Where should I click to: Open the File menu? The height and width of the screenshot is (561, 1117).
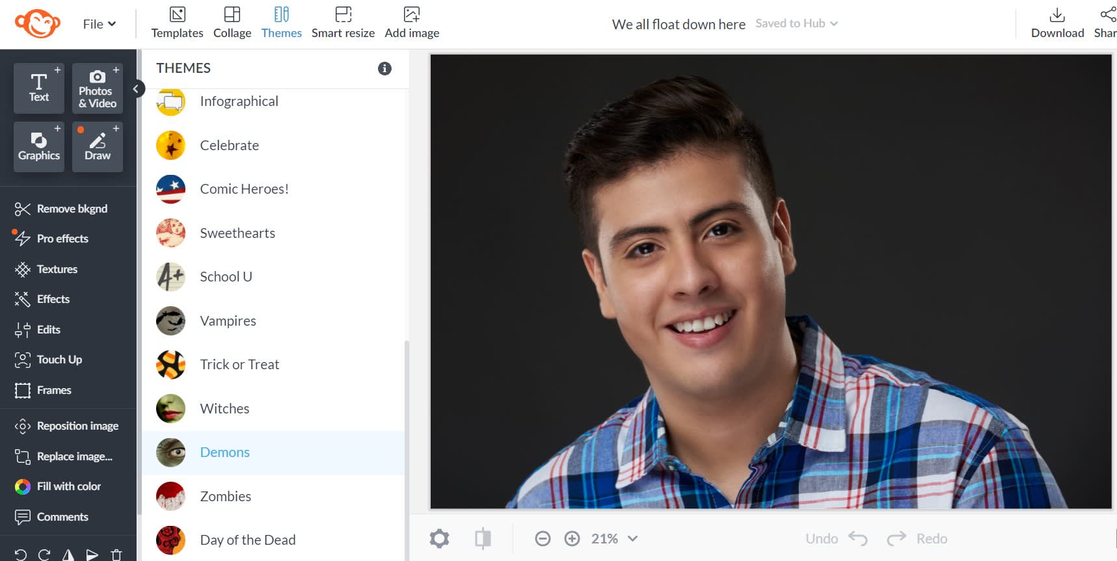[x=99, y=24]
